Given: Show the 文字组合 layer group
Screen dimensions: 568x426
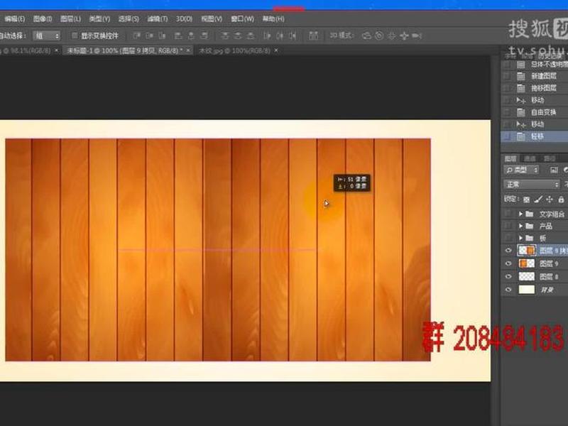Looking at the screenshot, I should [x=508, y=214].
